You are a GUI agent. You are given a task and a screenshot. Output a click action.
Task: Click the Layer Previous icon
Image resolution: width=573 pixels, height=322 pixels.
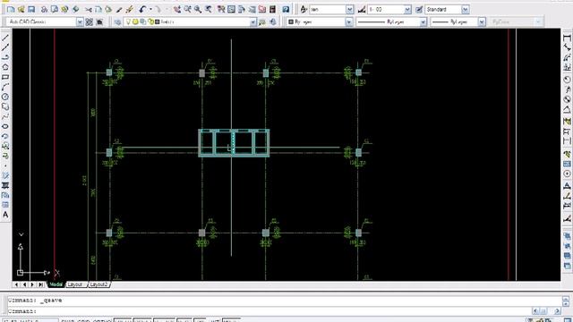tap(272, 22)
